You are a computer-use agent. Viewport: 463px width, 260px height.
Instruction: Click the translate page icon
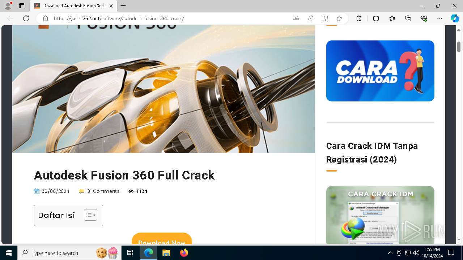[x=296, y=18]
